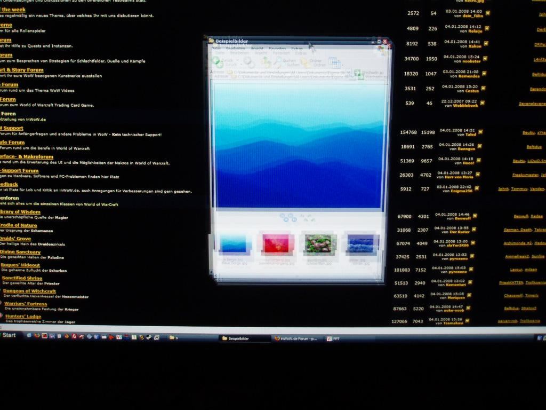Open the 'Druids' Grove' forum link
Viewport: 546px width, 410px height.
click(15, 239)
